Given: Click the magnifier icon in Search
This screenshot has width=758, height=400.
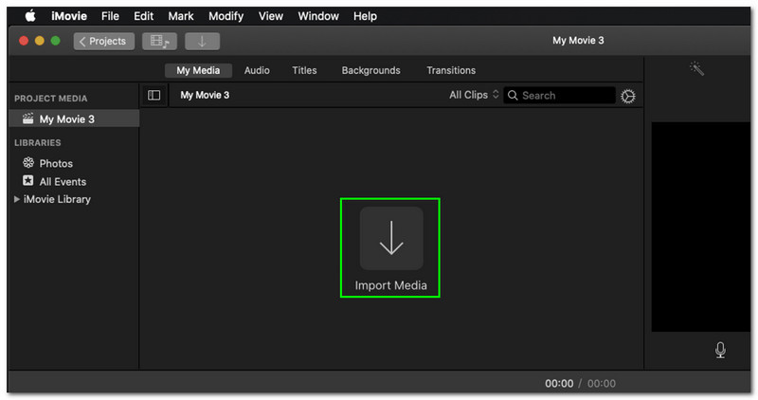Looking at the screenshot, I should coord(513,96).
